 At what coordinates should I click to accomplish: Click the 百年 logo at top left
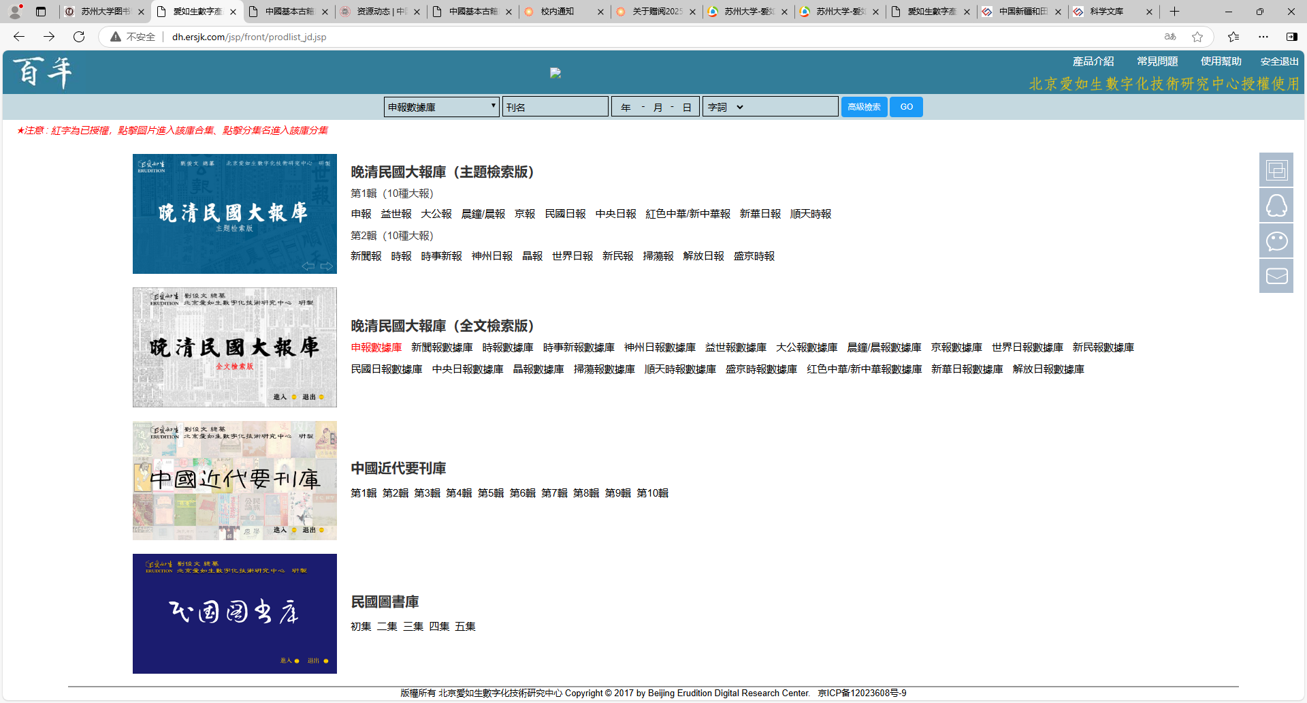pyautogui.click(x=43, y=72)
